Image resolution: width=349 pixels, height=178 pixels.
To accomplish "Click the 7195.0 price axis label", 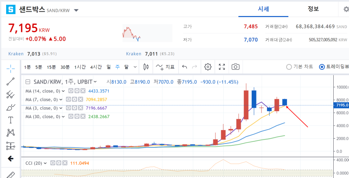I will pyautogui.click(x=341, y=105).
